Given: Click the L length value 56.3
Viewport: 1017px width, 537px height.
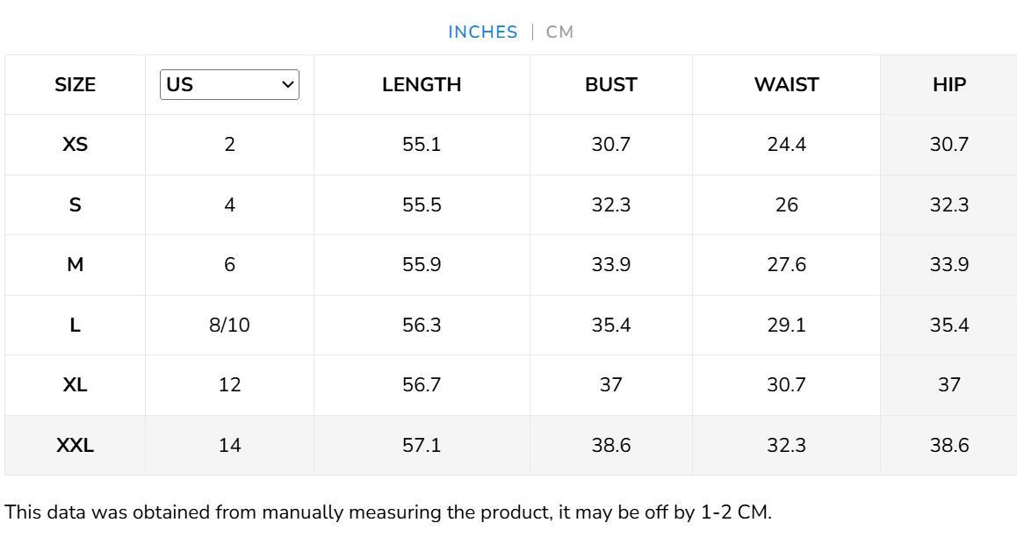Looking at the screenshot, I should 422,326.
